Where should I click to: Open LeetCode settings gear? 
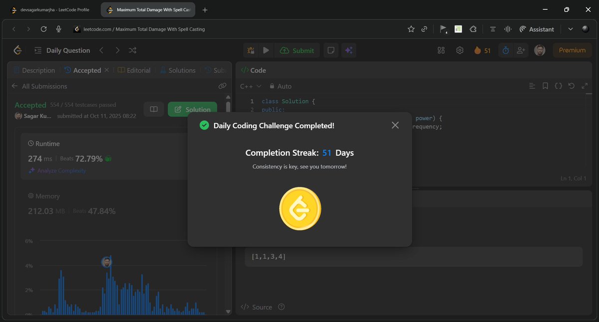tap(460, 50)
